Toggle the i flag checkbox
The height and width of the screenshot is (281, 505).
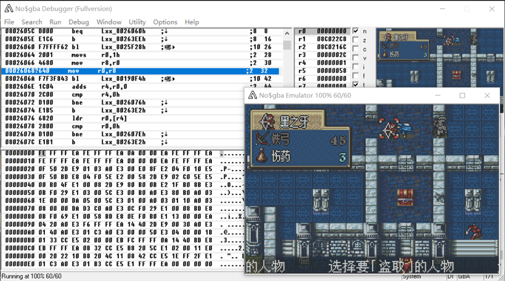(x=356, y=67)
